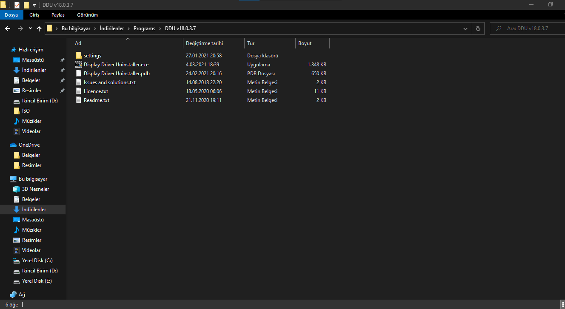
Task: Select the settings folder icon
Action: [x=78, y=56]
